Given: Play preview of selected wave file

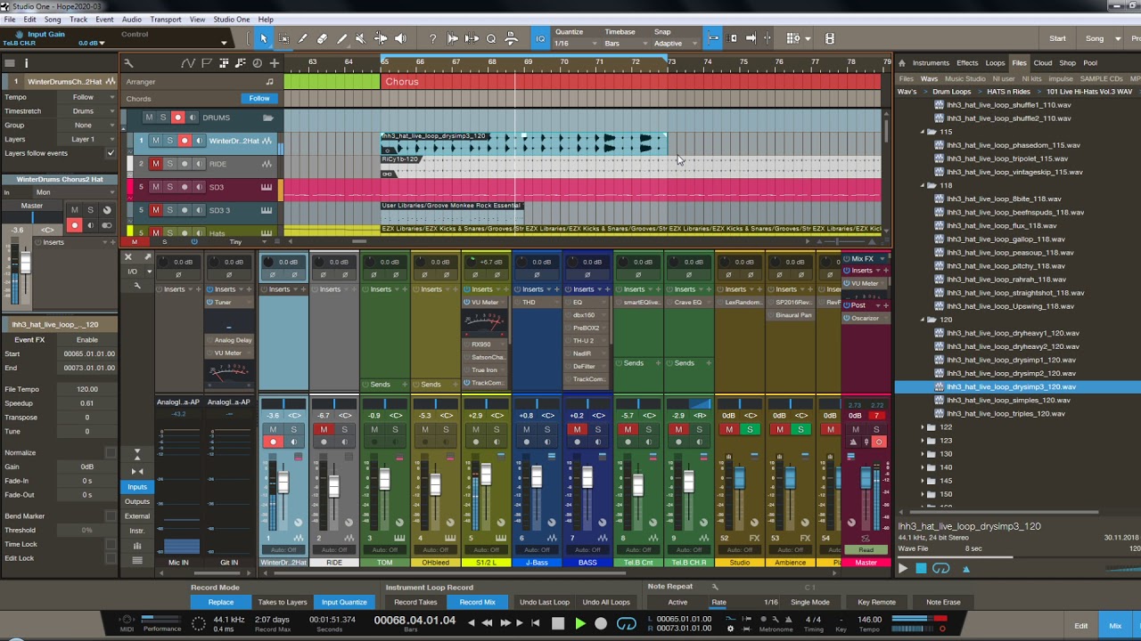Looking at the screenshot, I should [903, 568].
